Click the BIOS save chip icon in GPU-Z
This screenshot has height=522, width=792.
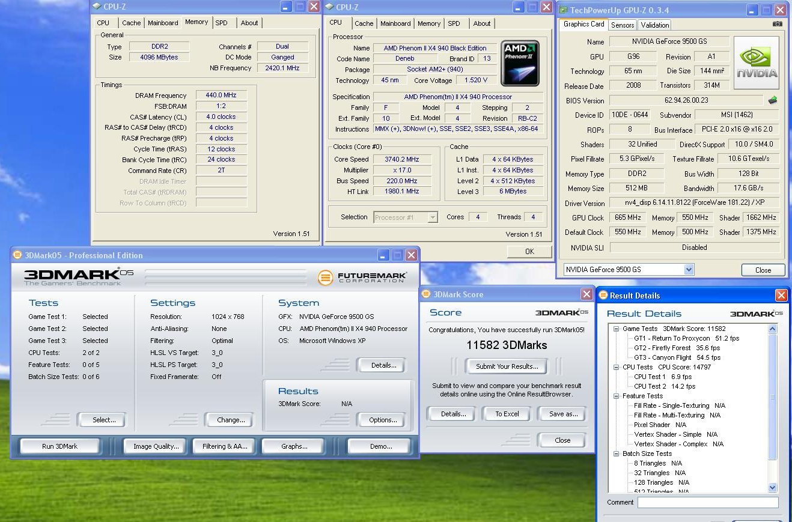(x=773, y=100)
